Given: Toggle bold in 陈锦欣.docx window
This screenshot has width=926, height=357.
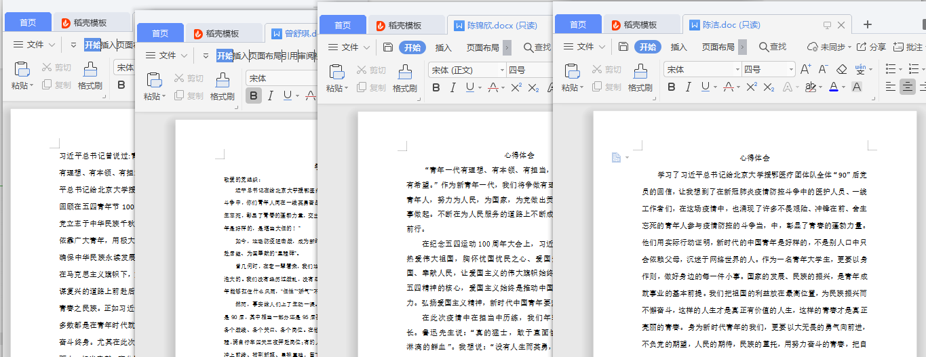Looking at the screenshot, I should 436,87.
